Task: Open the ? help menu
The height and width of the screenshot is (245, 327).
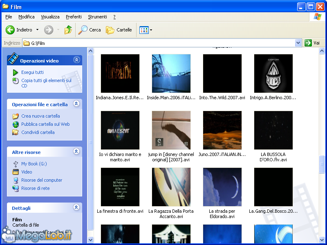Action: [x=114, y=17]
